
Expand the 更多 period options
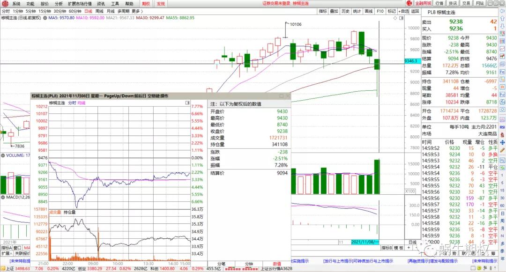point(136,11)
